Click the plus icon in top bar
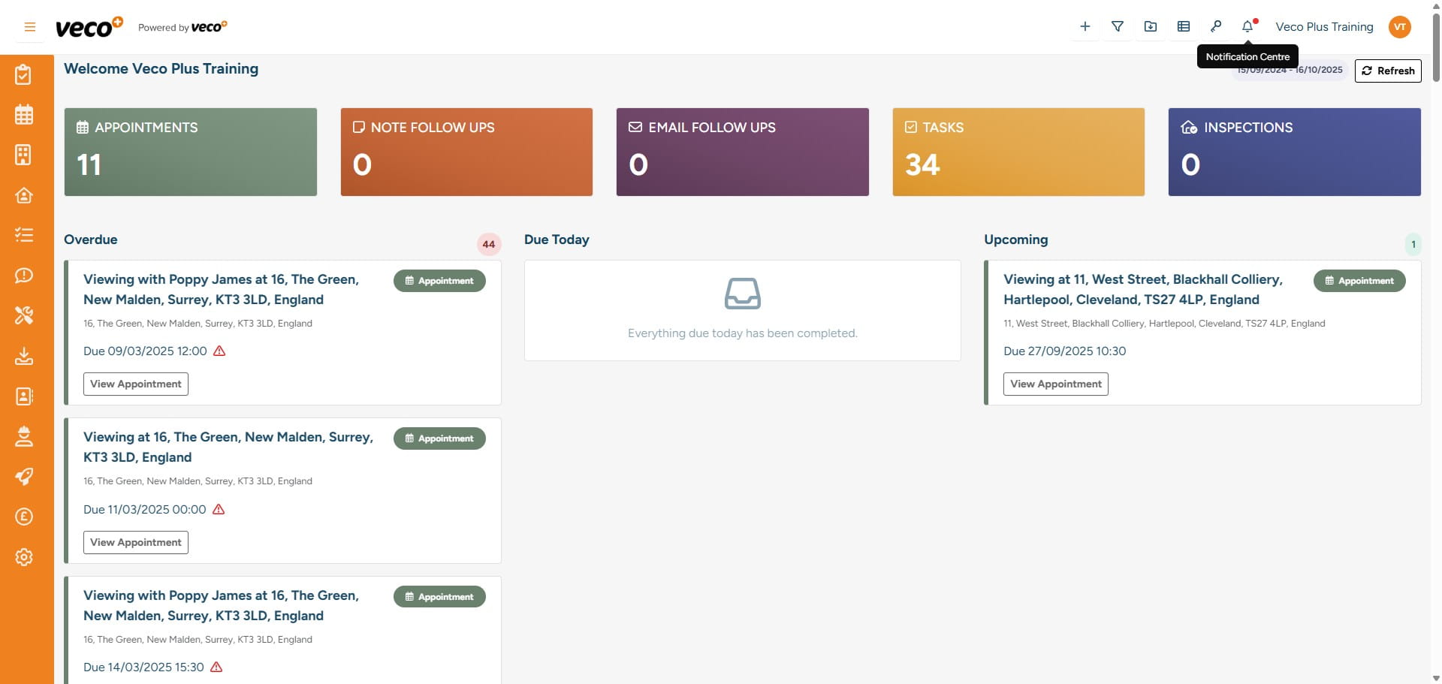 (1085, 27)
